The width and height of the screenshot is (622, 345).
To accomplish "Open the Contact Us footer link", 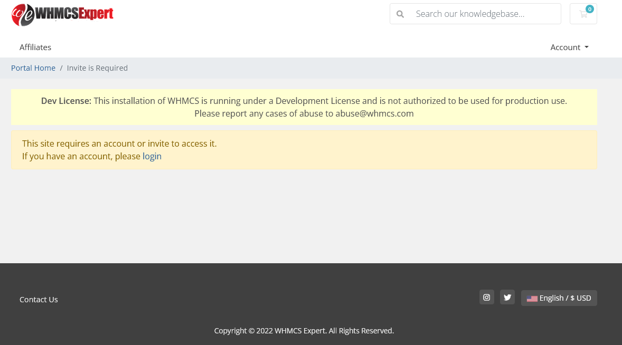I will pos(39,300).
